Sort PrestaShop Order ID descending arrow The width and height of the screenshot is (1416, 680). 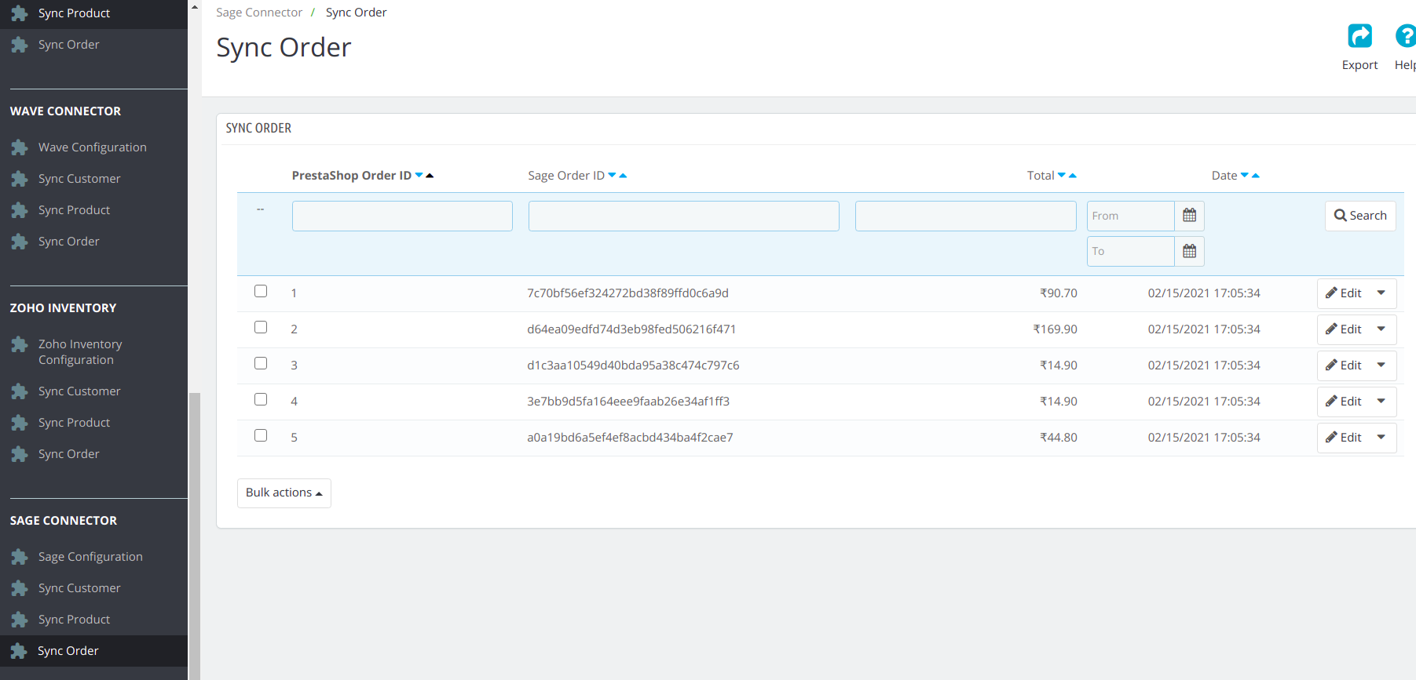(x=419, y=175)
